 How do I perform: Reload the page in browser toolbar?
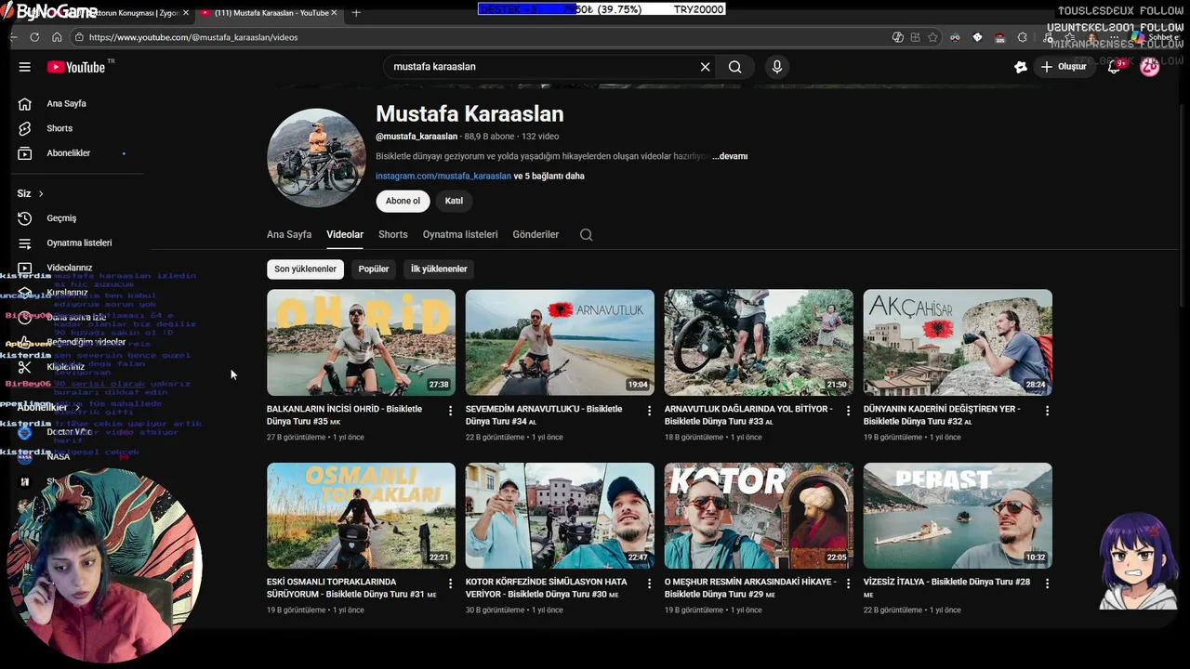pos(34,37)
